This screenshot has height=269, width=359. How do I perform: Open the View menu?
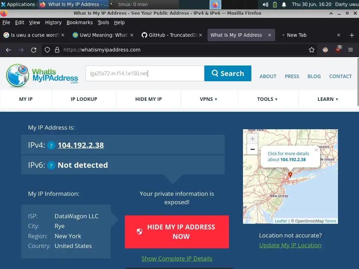click(34, 22)
